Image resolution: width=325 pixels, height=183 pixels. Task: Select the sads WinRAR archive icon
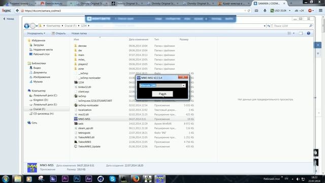coord(76,124)
